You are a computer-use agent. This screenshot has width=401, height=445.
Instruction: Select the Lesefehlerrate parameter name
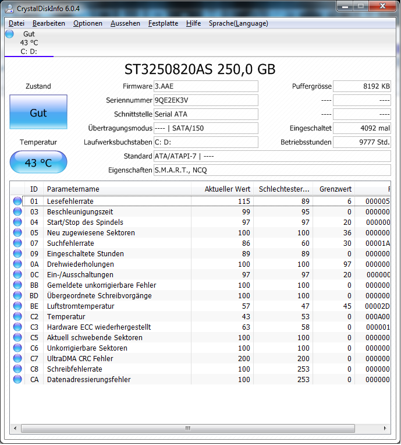(70, 201)
